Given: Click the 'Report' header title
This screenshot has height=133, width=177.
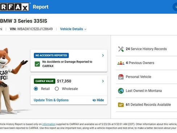Looking at the screenshot, I should [41, 7].
